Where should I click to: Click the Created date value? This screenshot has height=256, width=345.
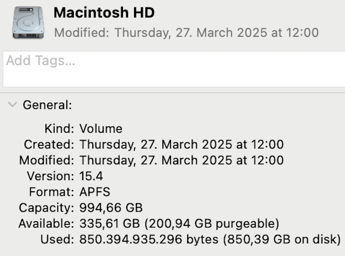pyautogui.click(x=182, y=144)
